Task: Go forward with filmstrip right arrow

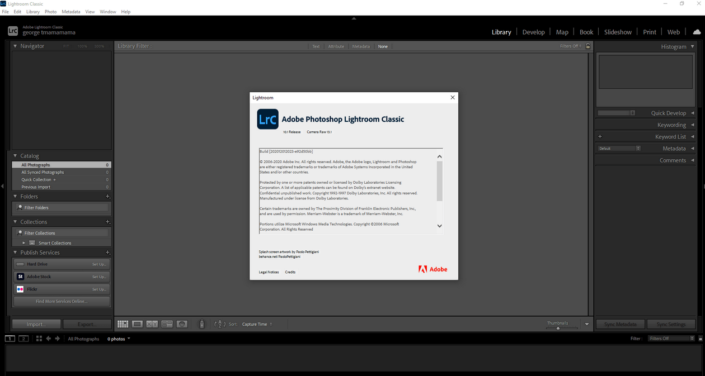Action: tap(57, 339)
